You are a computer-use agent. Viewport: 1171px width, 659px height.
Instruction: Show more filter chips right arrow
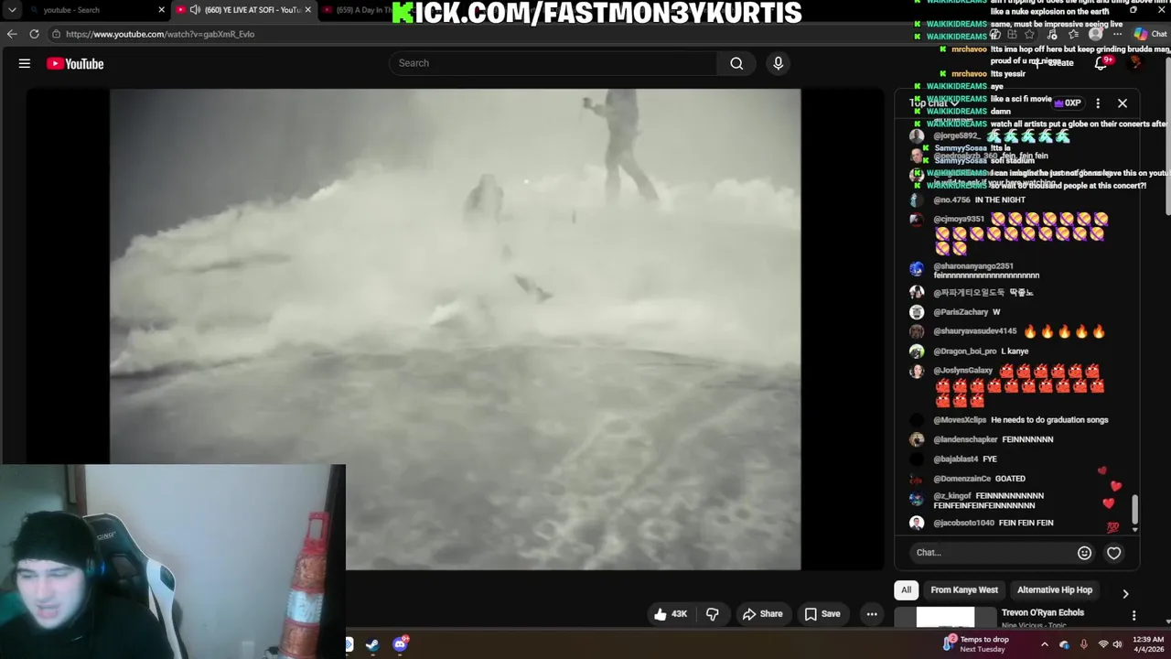point(1125,594)
